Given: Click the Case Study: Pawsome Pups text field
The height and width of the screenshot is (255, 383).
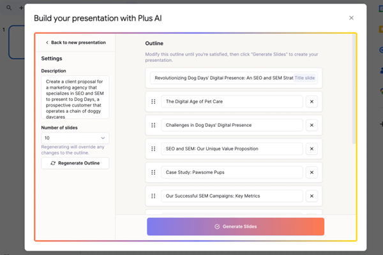Looking at the screenshot, I should click(x=231, y=172).
